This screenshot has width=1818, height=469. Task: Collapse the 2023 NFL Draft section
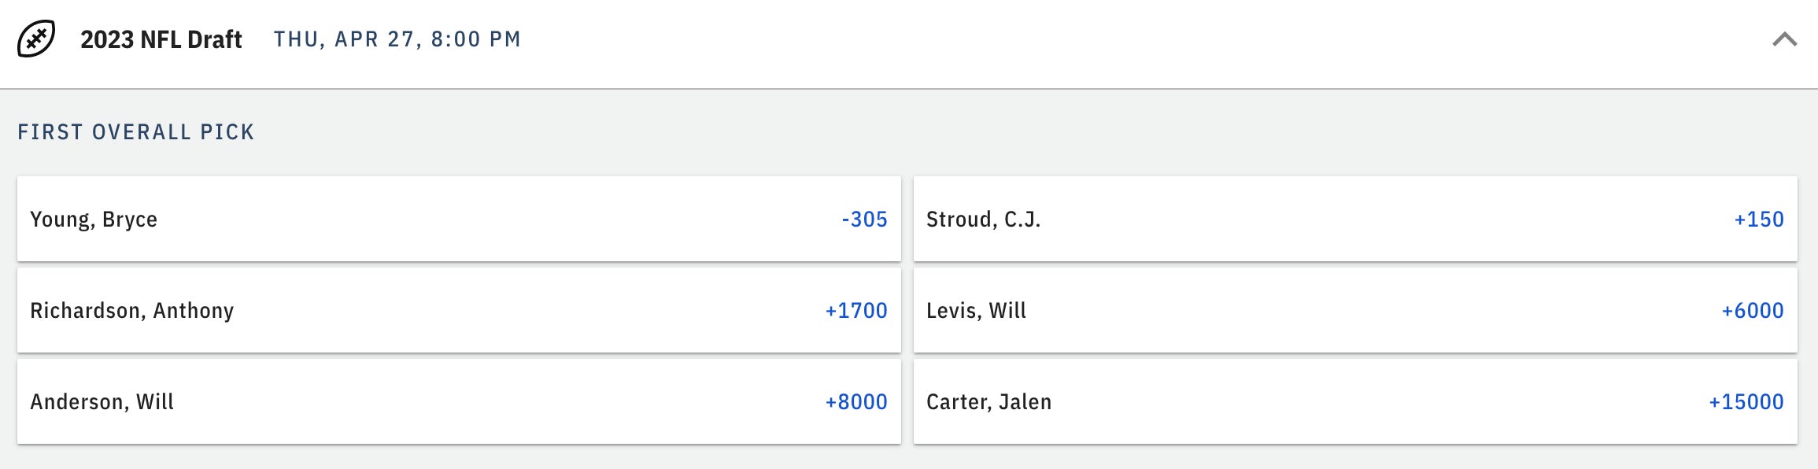click(x=1784, y=39)
